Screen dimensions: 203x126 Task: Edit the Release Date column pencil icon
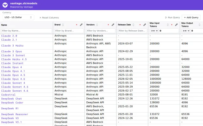click(145, 25)
